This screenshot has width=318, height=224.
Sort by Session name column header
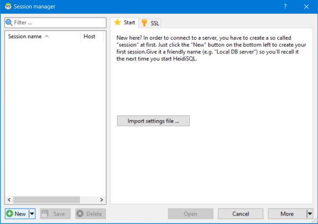click(x=42, y=36)
